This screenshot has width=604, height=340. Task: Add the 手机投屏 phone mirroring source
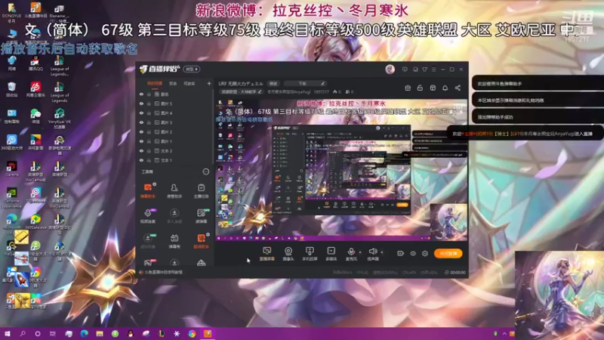click(310, 254)
